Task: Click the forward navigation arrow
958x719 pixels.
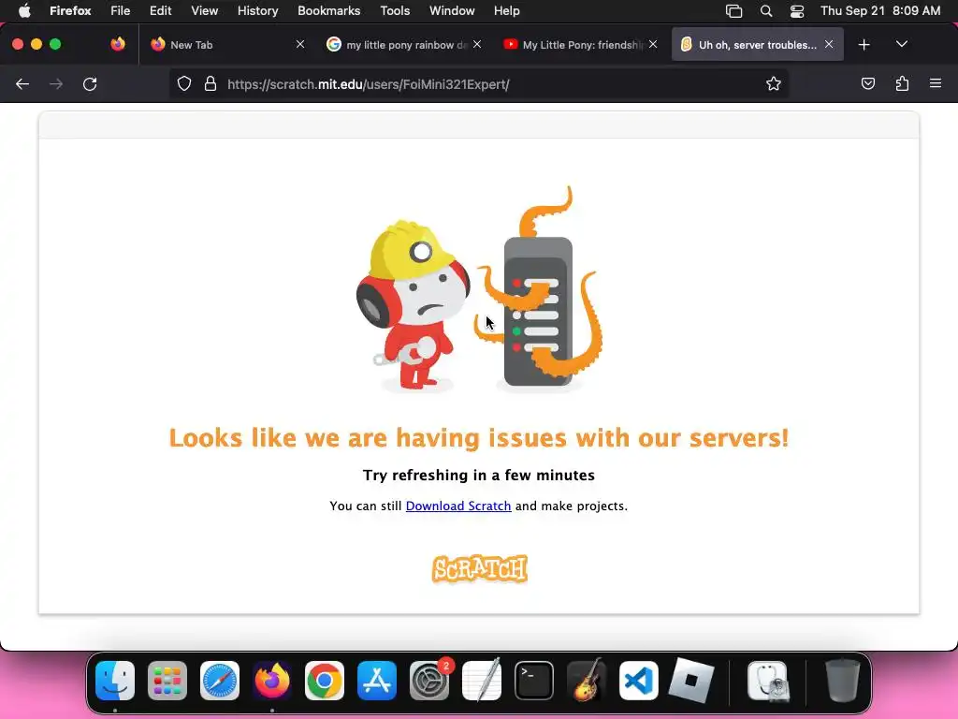Action: click(x=56, y=83)
